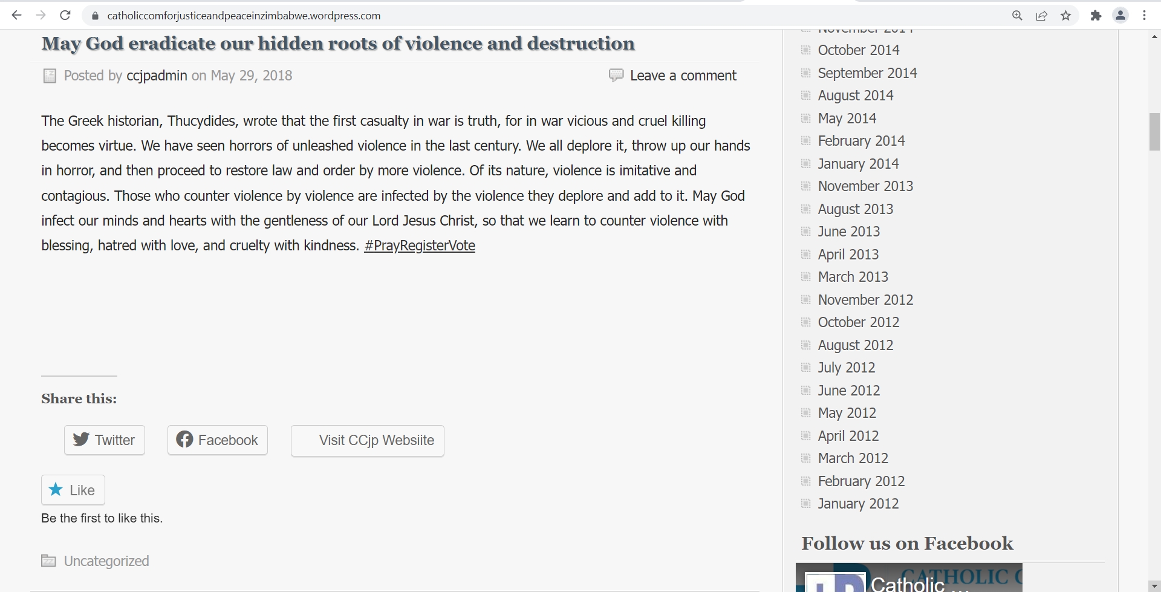Click the calendar icon beside October 2014
Screen dimensions: 1161x592
coord(805,50)
